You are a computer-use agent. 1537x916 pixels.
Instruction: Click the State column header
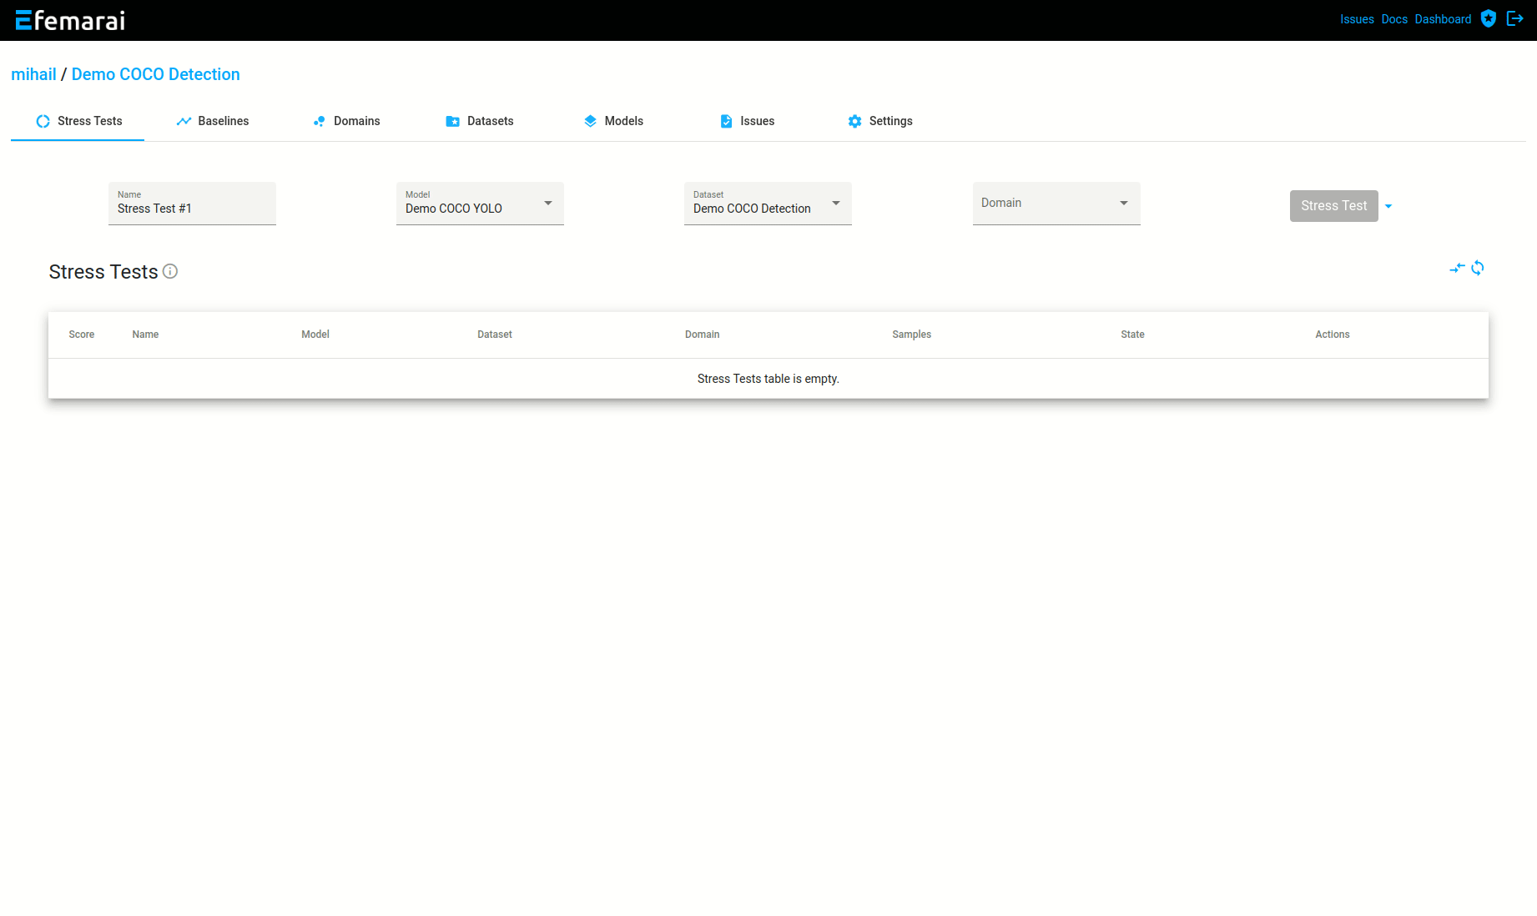[x=1132, y=335]
